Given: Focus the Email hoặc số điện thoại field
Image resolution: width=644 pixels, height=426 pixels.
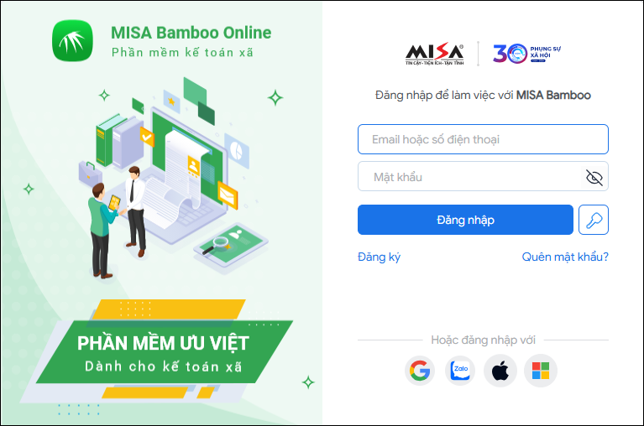Looking at the screenshot, I should click(483, 139).
